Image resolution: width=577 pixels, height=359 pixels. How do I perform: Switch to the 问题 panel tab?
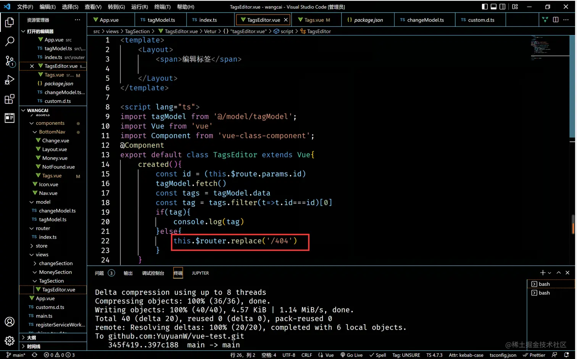click(x=99, y=273)
